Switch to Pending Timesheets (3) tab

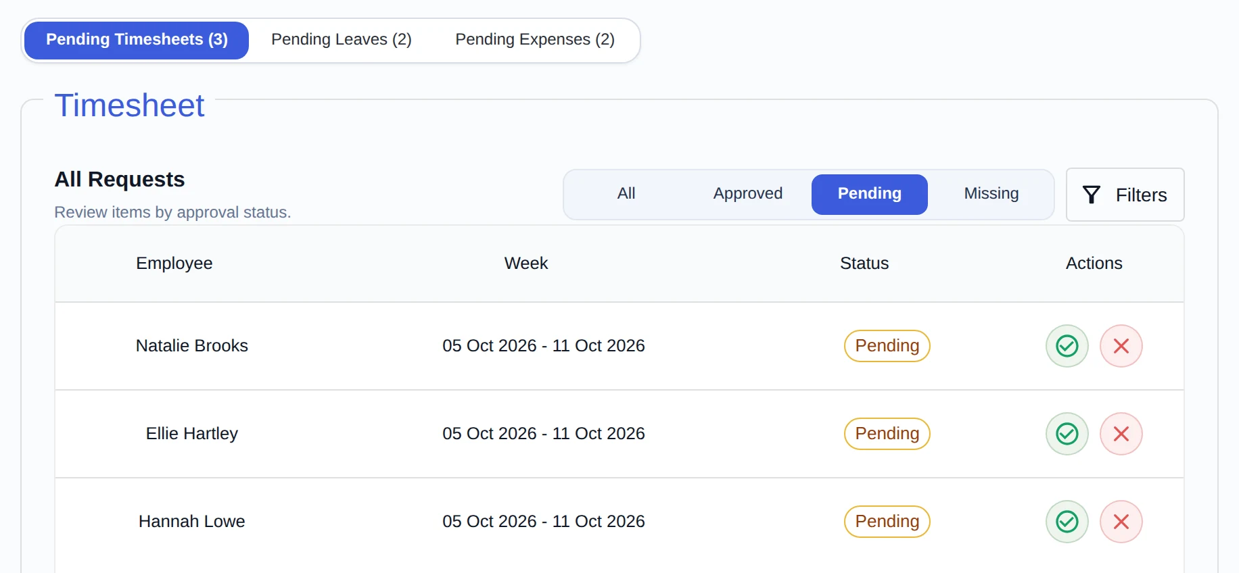(137, 40)
